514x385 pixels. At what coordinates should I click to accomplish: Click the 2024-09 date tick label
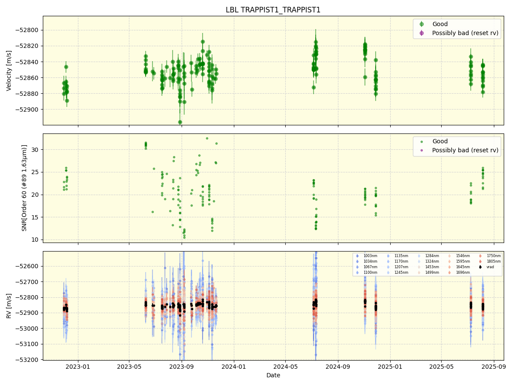(338, 367)
